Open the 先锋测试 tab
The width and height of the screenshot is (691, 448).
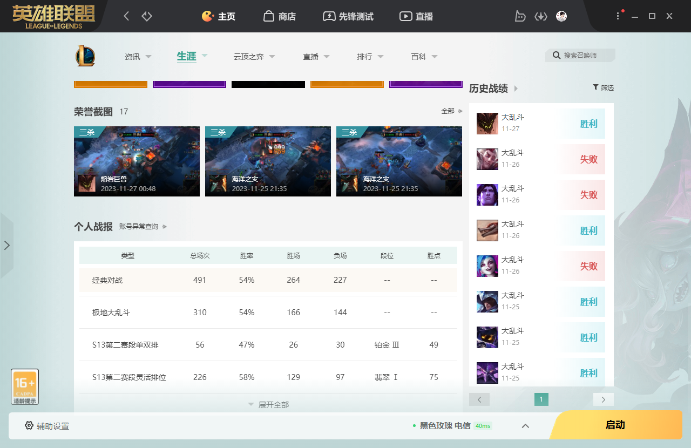click(348, 16)
